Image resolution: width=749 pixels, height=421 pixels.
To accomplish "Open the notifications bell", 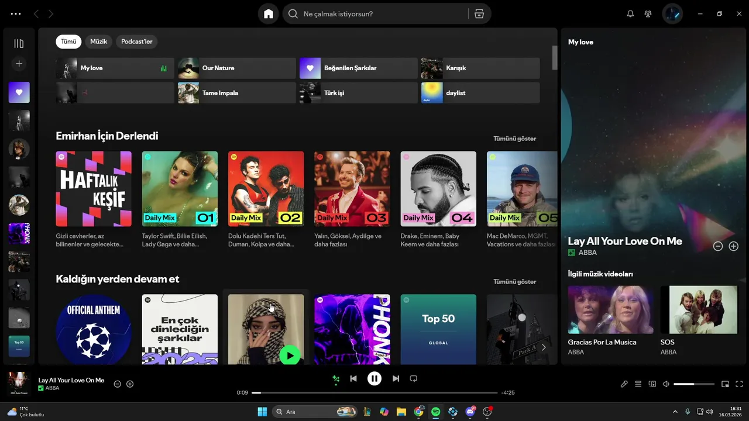I will click(x=630, y=13).
